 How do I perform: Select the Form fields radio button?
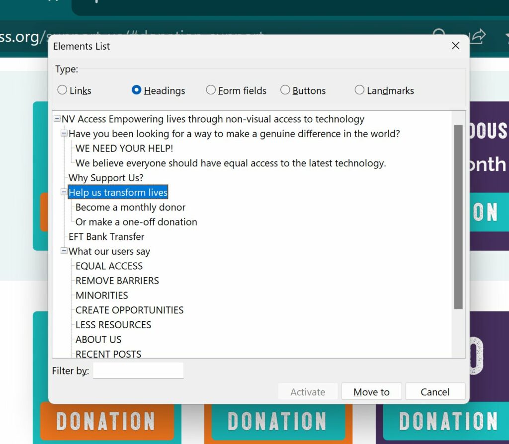point(211,90)
